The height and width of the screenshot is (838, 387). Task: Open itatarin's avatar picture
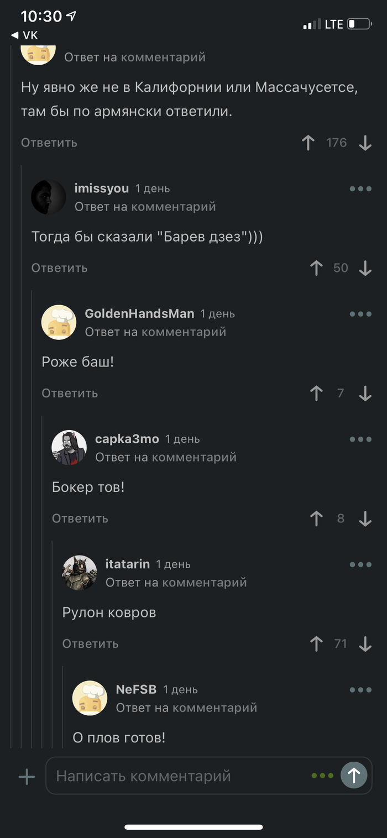click(x=79, y=573)
